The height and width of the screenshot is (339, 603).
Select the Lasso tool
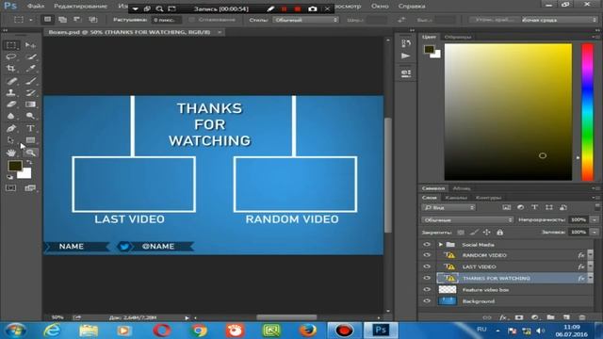coord(11,56)
